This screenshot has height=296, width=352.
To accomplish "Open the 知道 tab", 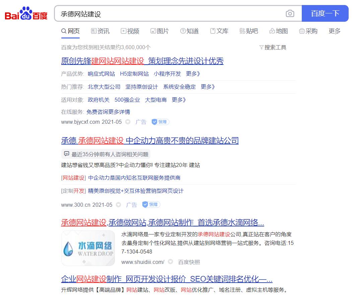I will pyautogui.click(x=190, y=31).
